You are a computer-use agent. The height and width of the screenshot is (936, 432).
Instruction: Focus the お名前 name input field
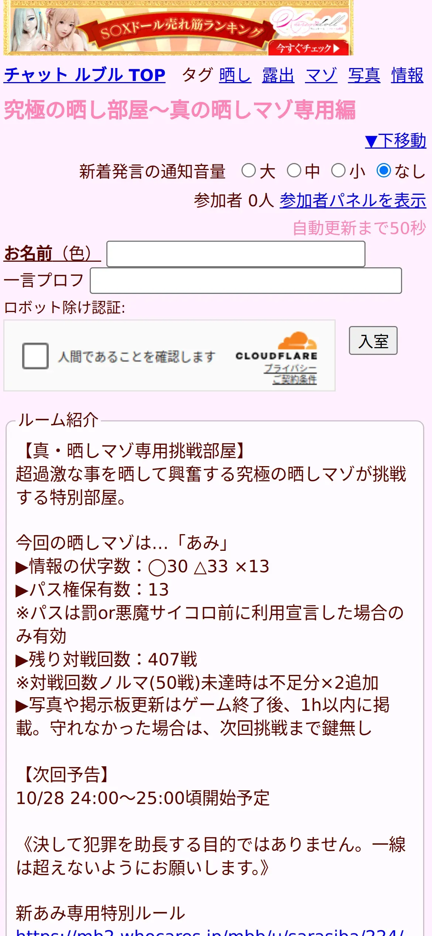coord(236,254)
